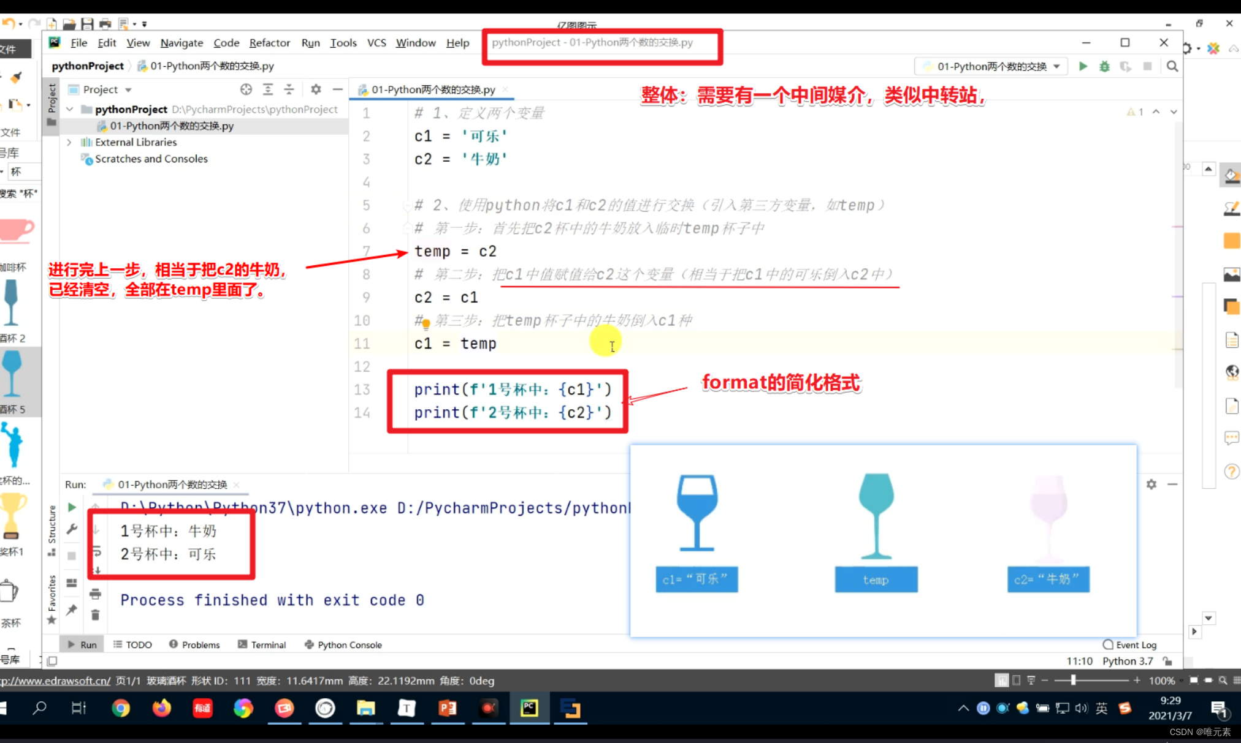Select Python 3.7 interpreter in status bar

pos(1128,661)
